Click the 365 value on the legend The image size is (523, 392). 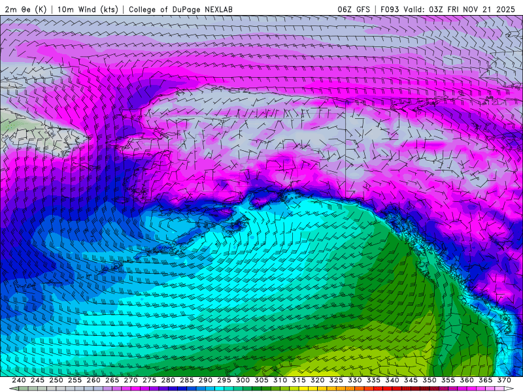[486, 380]
